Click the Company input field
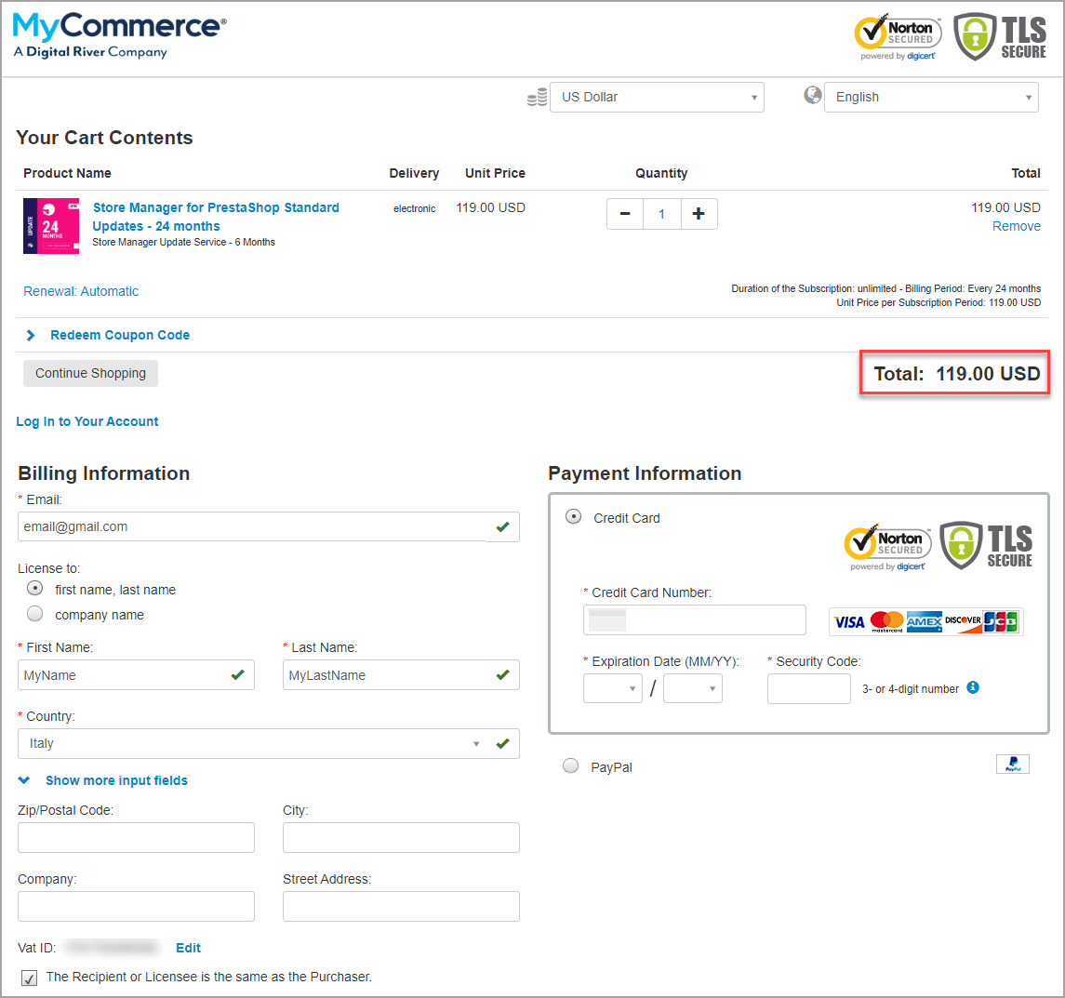 136,906
